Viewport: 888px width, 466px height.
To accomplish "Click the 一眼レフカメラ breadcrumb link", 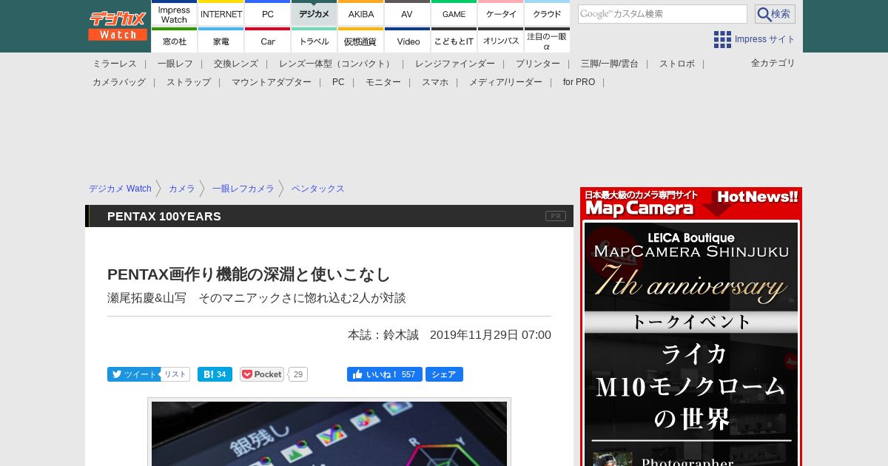I will coord(243,189).
